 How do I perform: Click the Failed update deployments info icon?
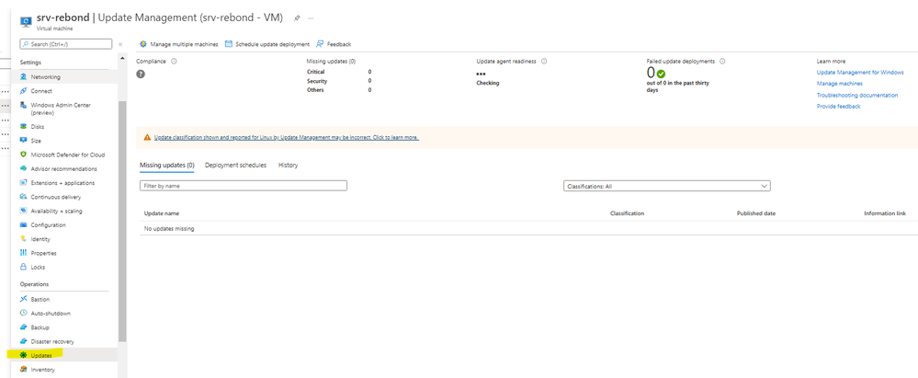[x=722, y=61]
